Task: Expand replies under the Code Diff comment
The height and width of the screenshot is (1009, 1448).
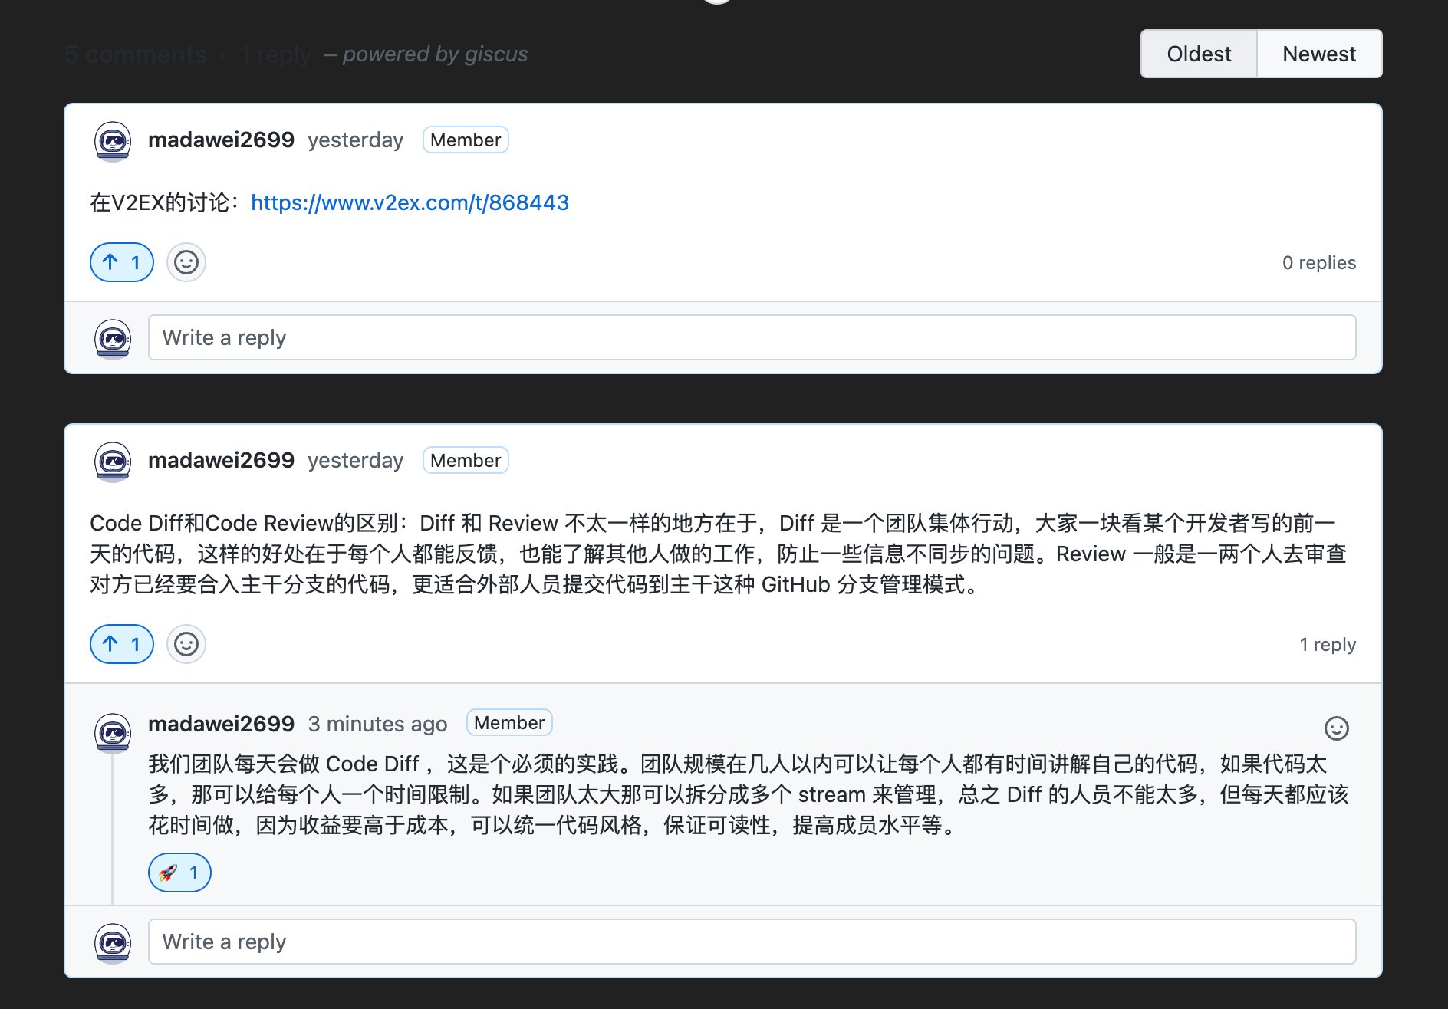Action: 1328,644
